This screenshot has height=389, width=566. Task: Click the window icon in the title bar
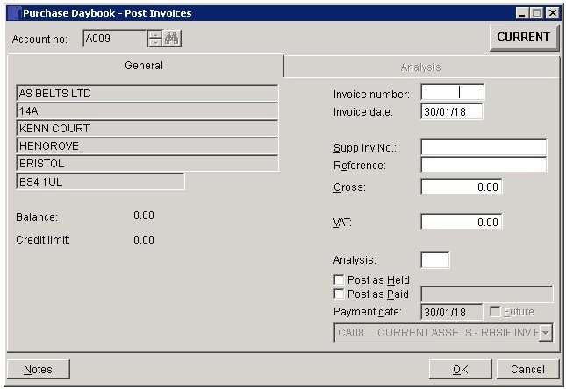click(14, 13)
